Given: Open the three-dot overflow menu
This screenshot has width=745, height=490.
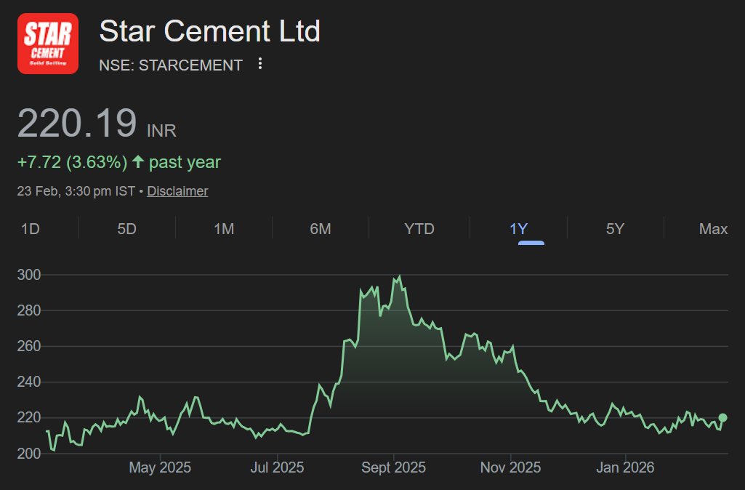Looking at the screenshot, I should click(259, 64).
